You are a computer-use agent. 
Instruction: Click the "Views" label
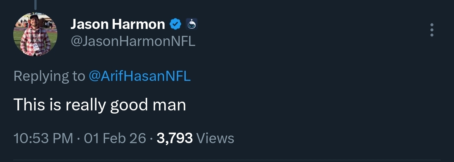215,138
